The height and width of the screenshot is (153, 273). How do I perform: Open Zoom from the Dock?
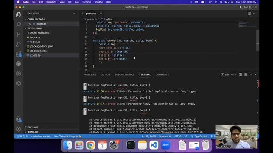(166, 145)
